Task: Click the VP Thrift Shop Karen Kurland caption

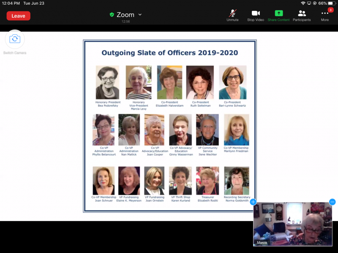Action: (181, 199)
